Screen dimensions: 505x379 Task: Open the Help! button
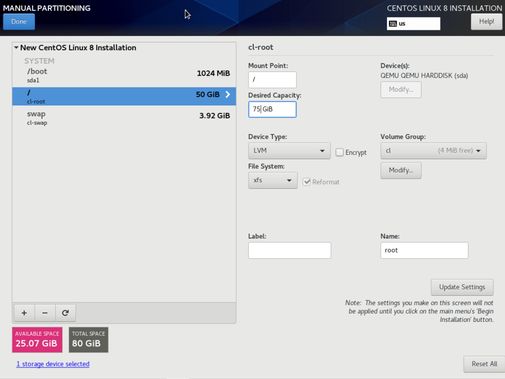pos(486,22)
